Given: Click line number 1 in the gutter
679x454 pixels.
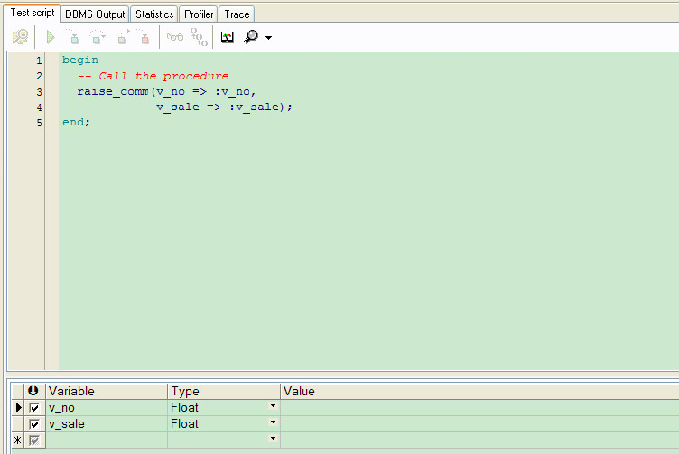Looking at the screenshot, I should point(39,60).
